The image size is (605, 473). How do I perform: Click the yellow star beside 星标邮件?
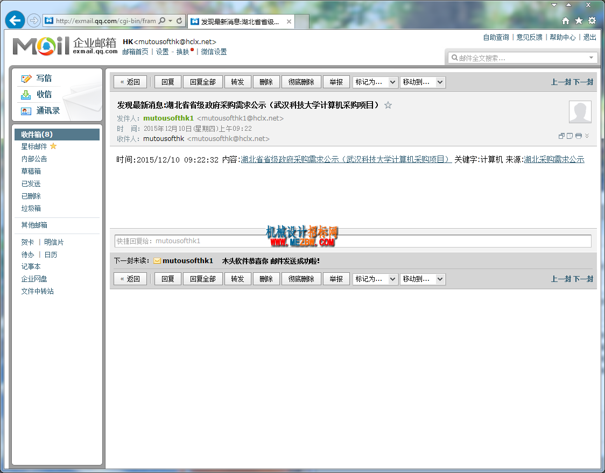(x=53, y=146)
